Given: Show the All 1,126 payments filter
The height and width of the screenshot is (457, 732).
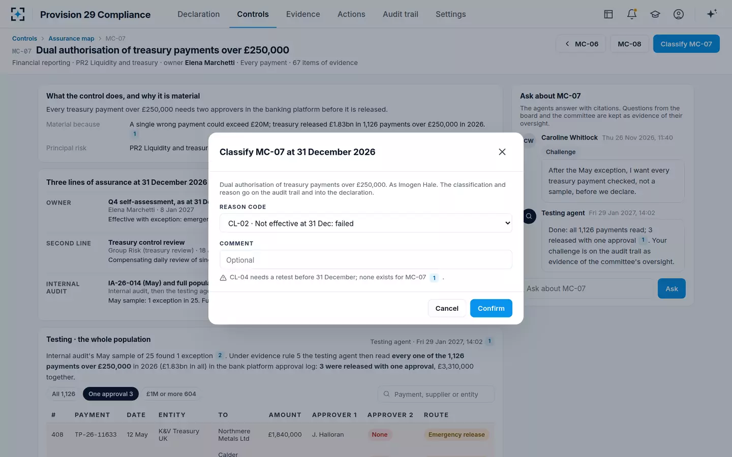Looking at the screenshot, I should 64,394.
